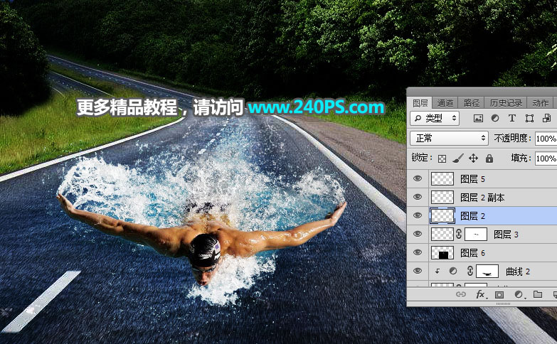
Task: Click the lock position move icon
Action: tap(474, 158)
